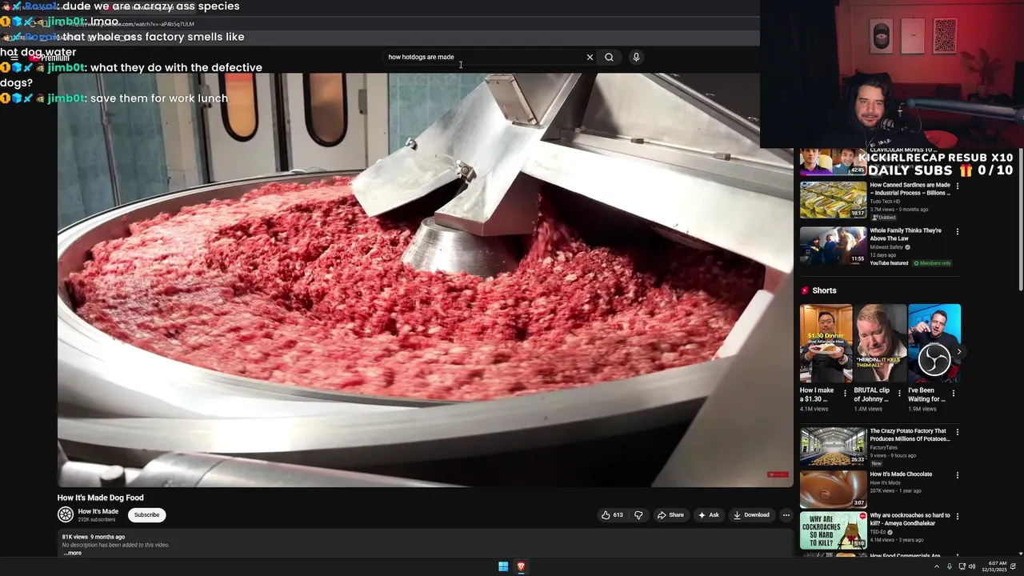Open the 'How It's Made Chocolate' video title
Viewport: 1024px width, 576px height.
(x=901, y=474)
